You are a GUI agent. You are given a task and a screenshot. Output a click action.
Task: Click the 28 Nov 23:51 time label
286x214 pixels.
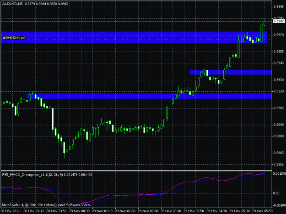coord(57,211)
